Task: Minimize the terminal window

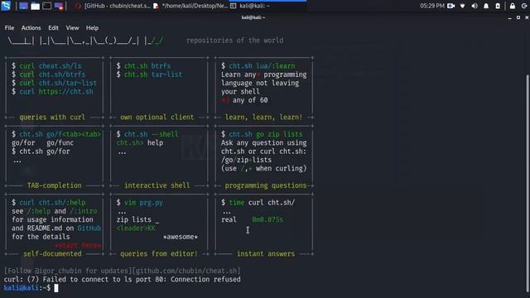Action: tap(510, 17)
